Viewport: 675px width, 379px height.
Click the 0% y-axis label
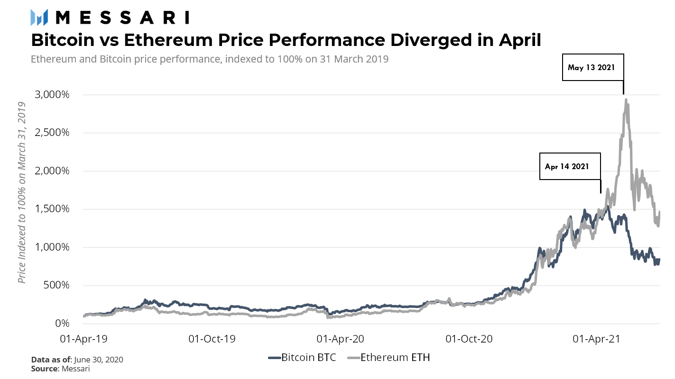click(62, 323)
